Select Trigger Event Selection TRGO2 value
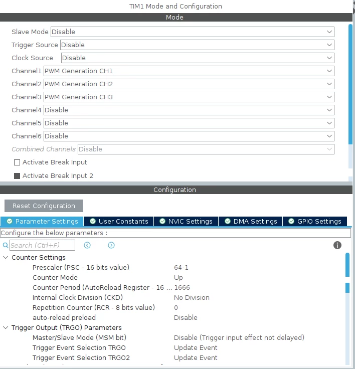Viewport: 355px width, 370px height. (x=196, y=358)
